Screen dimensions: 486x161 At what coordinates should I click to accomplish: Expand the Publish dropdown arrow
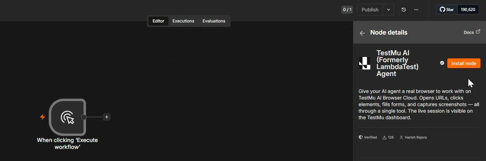pos(389,10)
